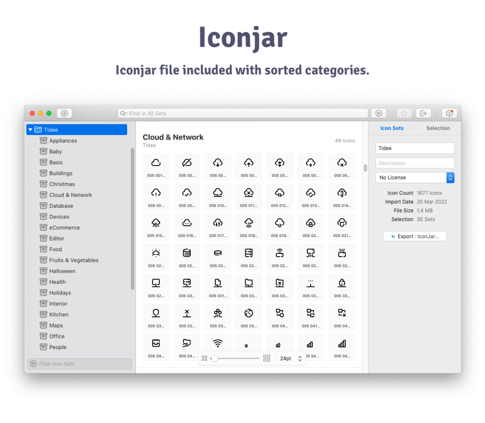This screenshot has height=423, width=485.
Task: Select icon labeled 005 016
Action: point(187,227)
